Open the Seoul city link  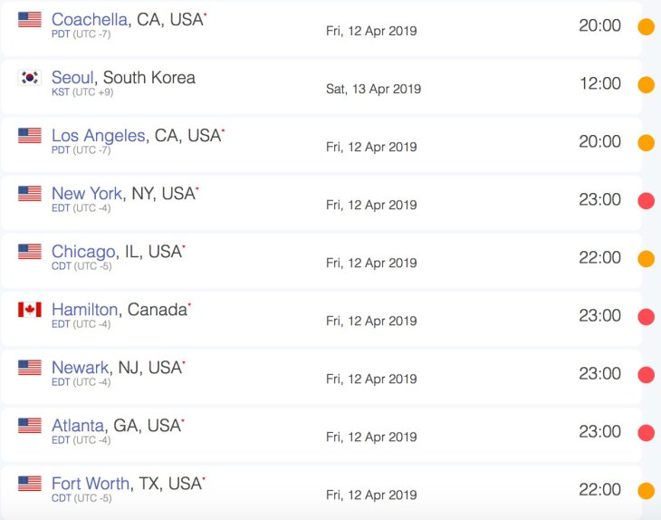(72, 78)
